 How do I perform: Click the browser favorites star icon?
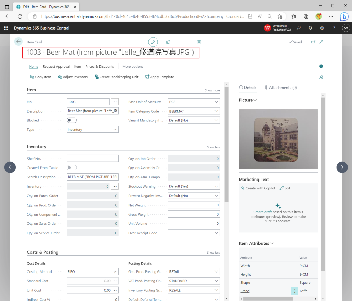[x=294, y=16]
